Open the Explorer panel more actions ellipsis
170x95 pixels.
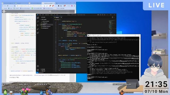point(51,17)
